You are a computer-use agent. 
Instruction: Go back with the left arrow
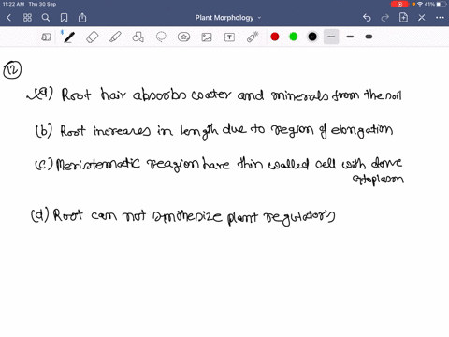coord(8,18)
